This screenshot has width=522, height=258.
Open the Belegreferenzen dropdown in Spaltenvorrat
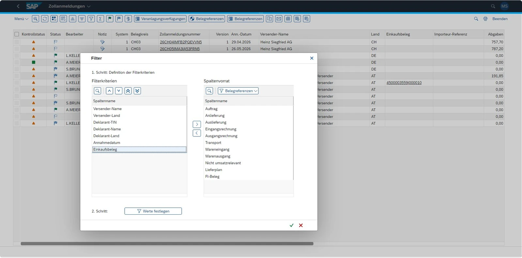[x=238, y=91]
